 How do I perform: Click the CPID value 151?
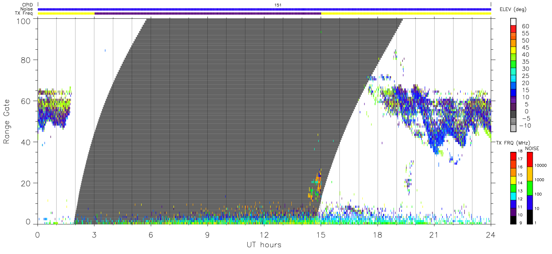pyautogui.click(x=278, y=5)
